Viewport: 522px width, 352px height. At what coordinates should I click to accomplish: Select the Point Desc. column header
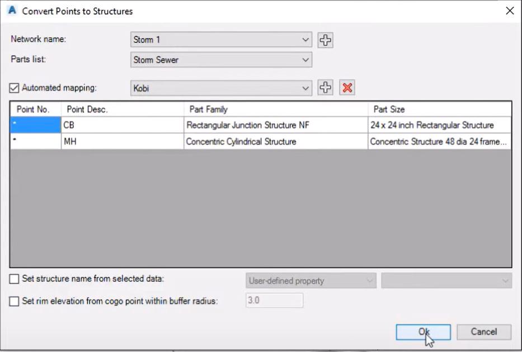[123, 109]
